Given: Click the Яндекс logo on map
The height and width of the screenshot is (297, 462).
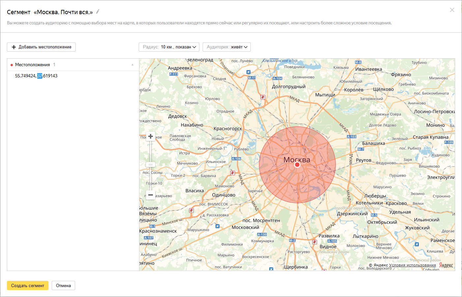Looking at the screenshot, I should coord(446,265).
